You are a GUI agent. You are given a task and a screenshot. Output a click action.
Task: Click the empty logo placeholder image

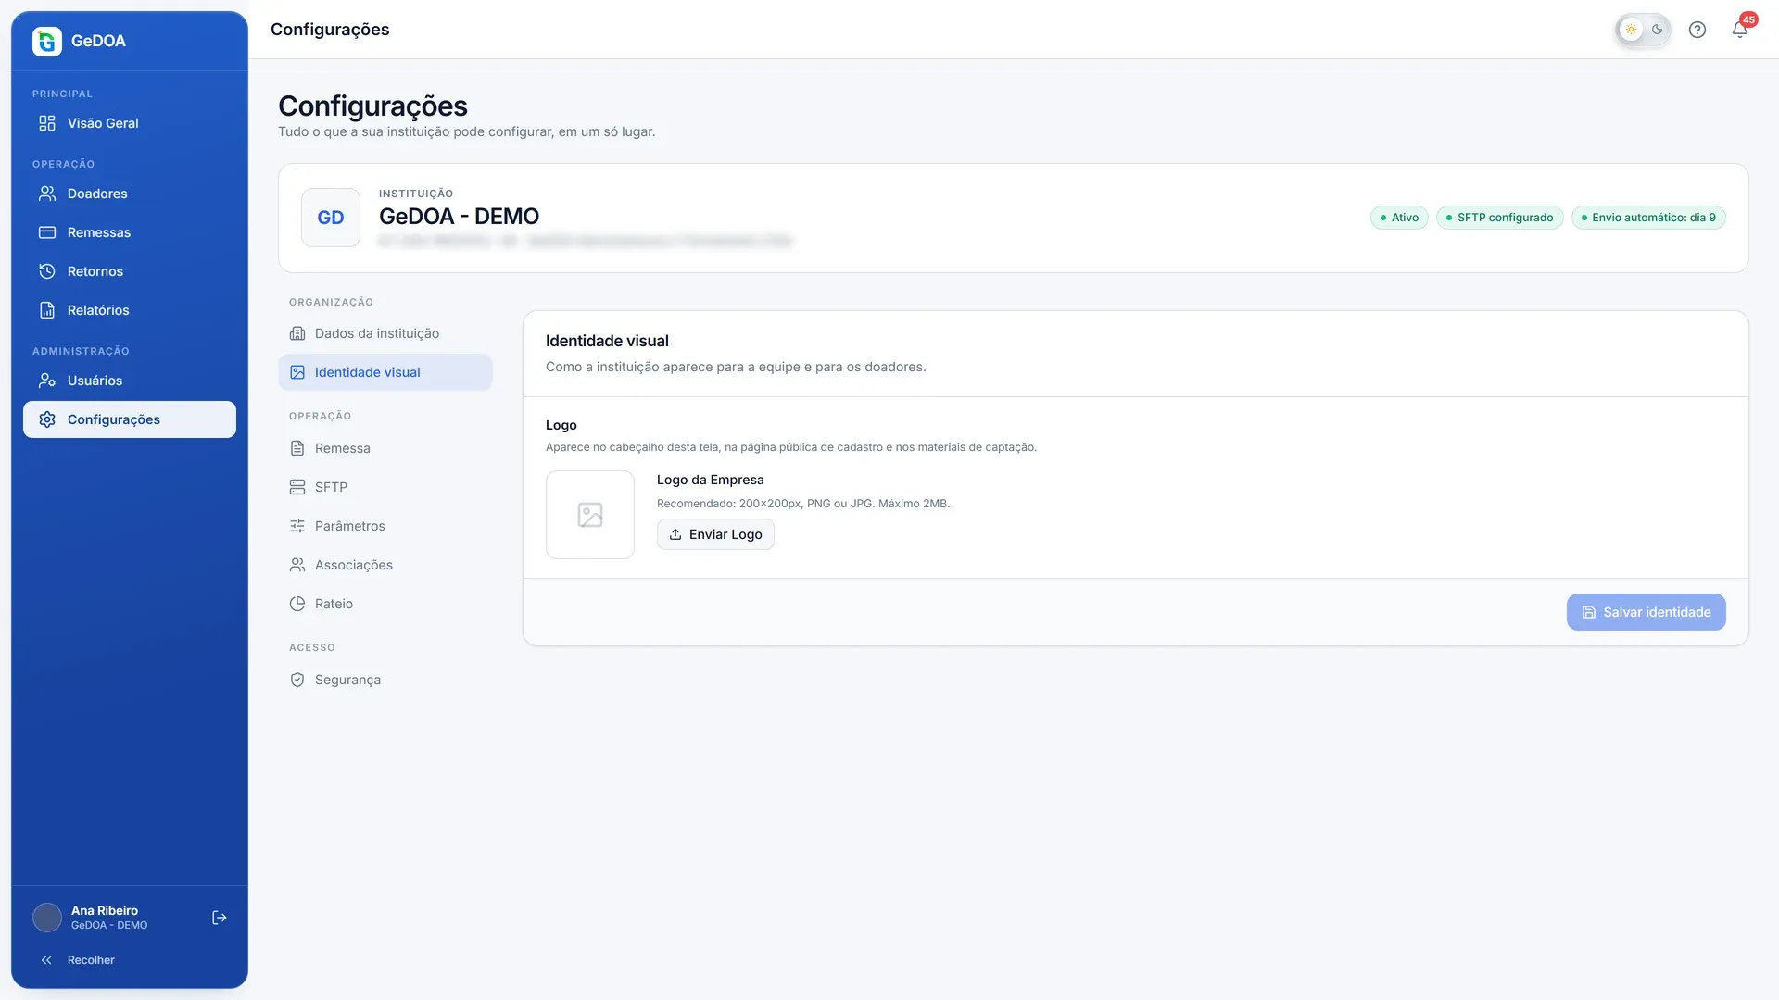click(x=590, y=515)
